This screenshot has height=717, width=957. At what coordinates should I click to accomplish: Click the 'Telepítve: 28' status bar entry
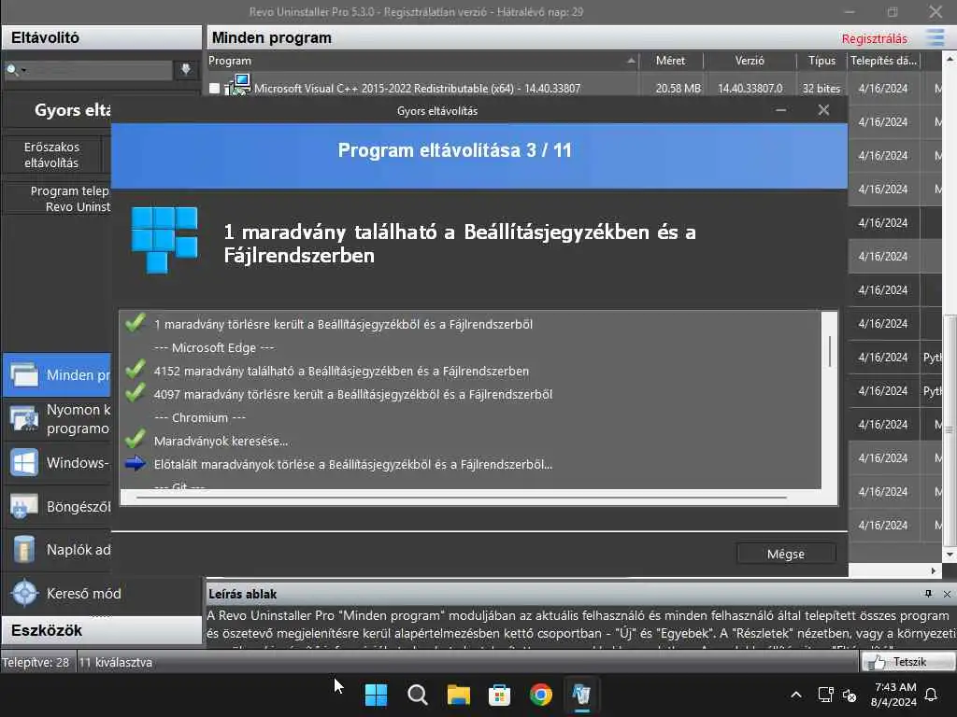pos(36,662)
